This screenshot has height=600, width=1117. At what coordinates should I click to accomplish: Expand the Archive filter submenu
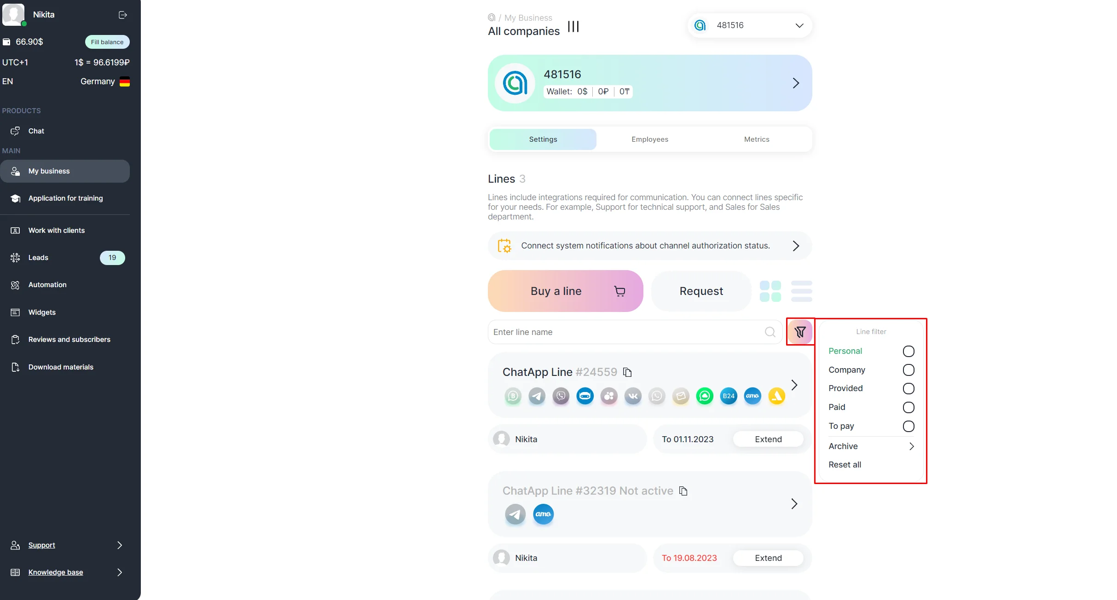(x=871, y=446)
